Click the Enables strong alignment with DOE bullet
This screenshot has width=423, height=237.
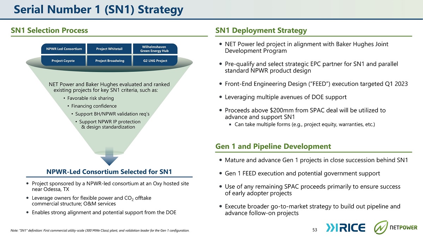tap(101, 212)
